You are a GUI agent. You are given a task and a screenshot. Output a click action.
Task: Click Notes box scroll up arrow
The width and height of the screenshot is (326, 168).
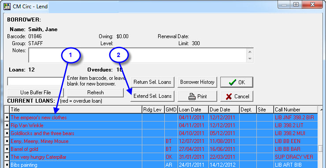click(250, 52)
